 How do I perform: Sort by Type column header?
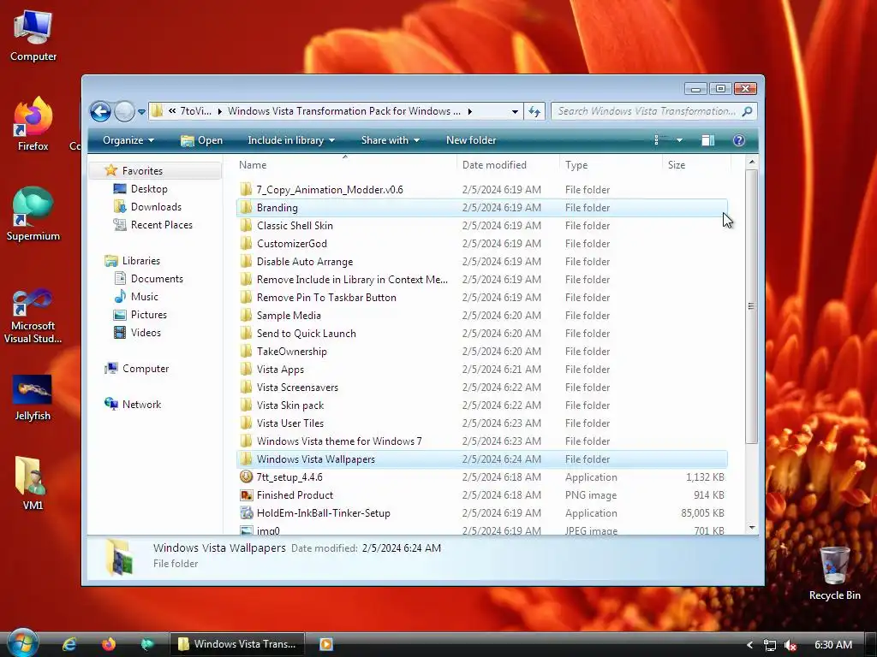[x=610, y=165]
